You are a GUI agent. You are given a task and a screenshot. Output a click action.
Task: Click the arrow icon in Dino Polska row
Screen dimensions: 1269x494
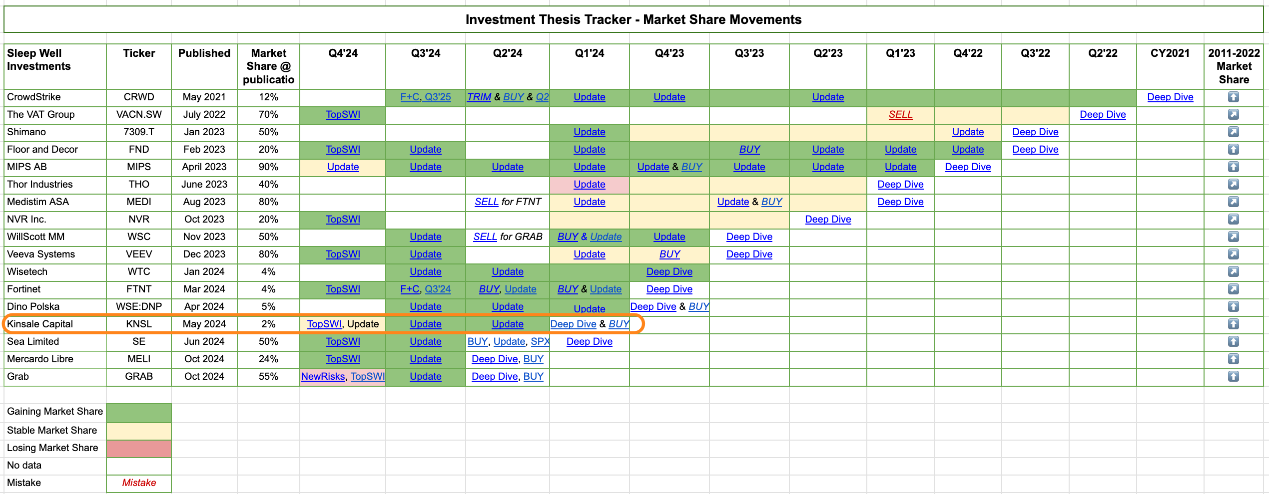(1233, 306)
